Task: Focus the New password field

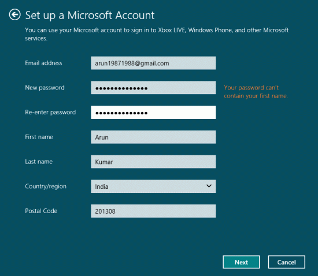Action: point(153,88)
